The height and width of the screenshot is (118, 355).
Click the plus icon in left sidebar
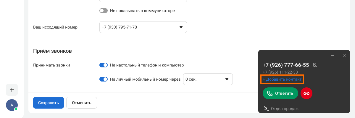(12, 90)
